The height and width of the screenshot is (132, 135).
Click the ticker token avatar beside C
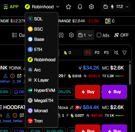click(108, 21)
